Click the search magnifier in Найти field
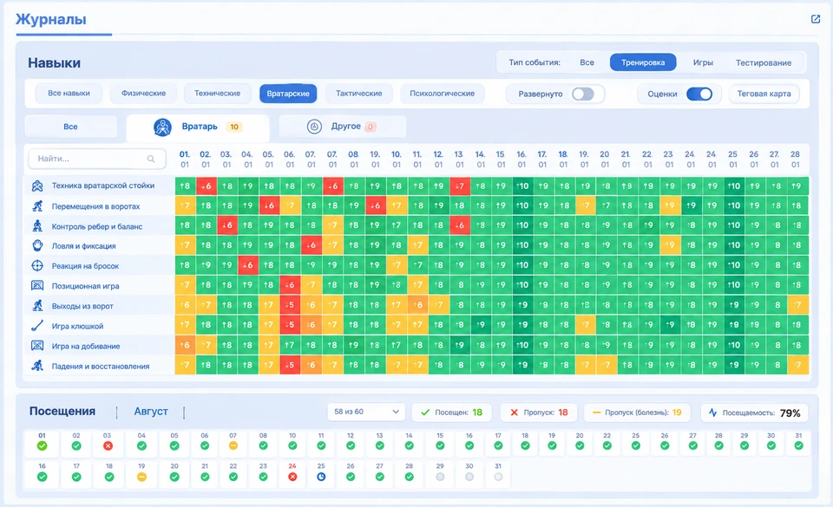 point(151,159)
